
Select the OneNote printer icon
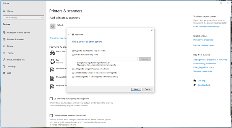point(52,87)
